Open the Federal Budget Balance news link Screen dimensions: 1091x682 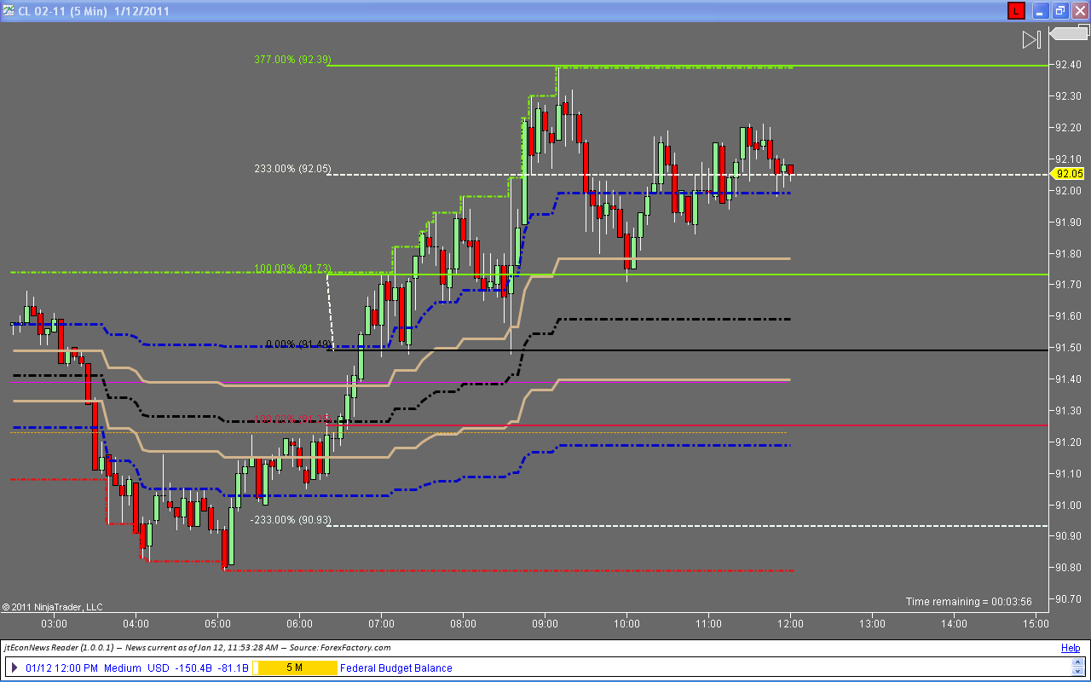click(x=395, y=668)
